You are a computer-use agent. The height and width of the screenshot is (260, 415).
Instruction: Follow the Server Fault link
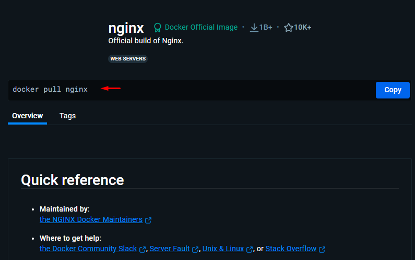(x=169, y=249)
